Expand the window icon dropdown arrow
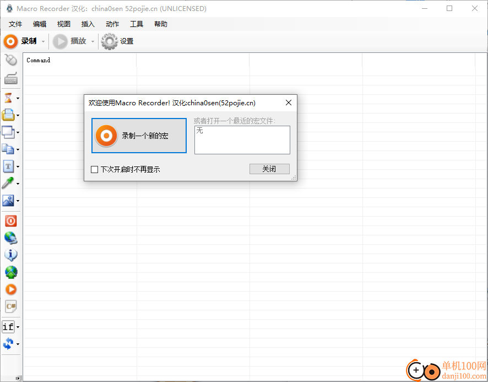The image size is (488, 382). (18, 133)
